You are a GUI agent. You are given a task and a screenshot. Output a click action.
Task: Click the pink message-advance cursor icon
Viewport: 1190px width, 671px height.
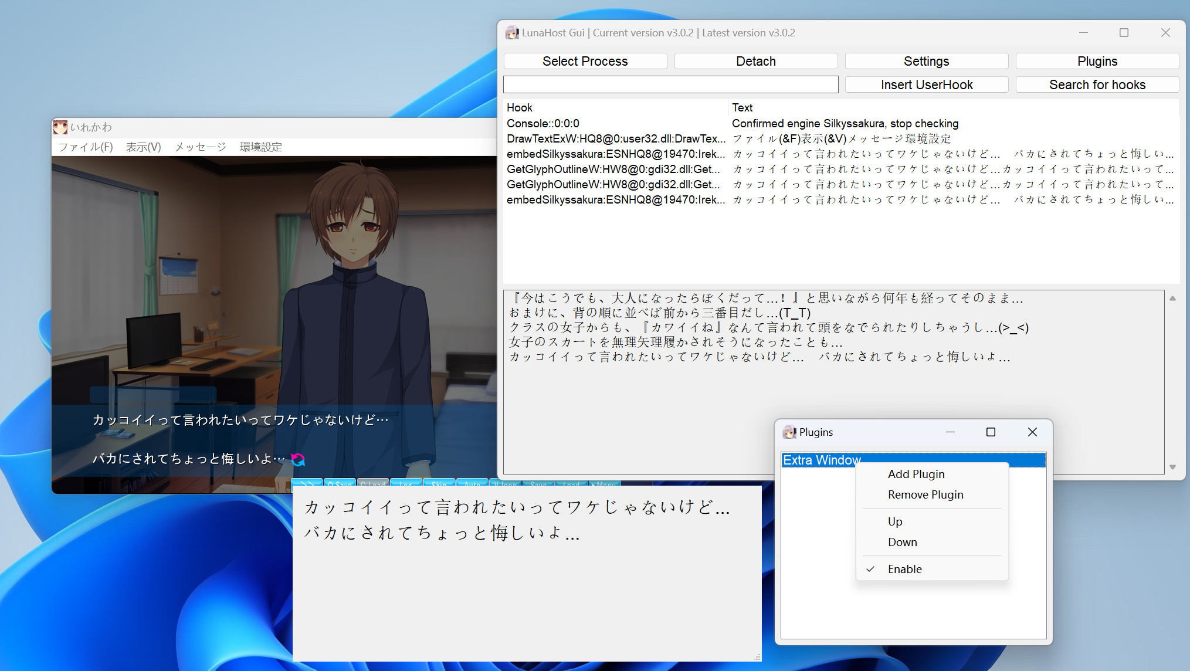298,459
